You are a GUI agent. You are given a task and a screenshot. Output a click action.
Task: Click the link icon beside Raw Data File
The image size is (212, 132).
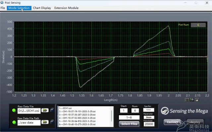(52, 110)
